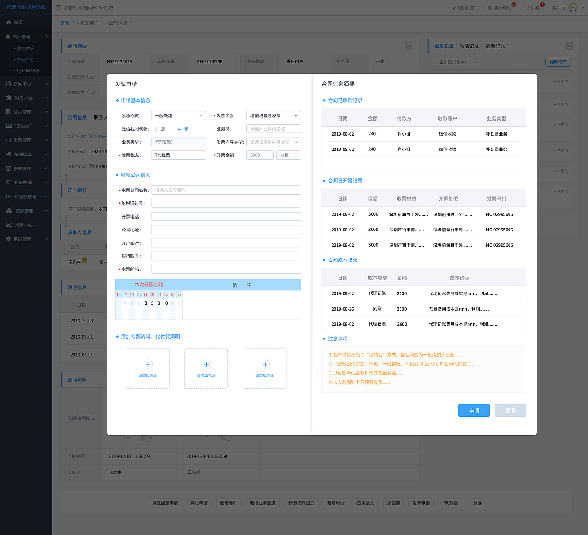
Task: Click the 转退款管理 money icon
Action: tap(9, 196)
